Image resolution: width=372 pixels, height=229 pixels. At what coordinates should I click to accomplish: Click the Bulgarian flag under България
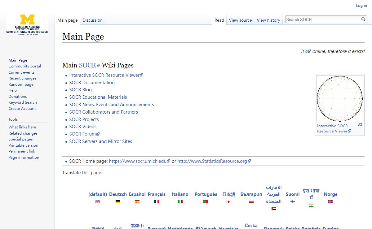pyautogui.click(x=251, y=202)
